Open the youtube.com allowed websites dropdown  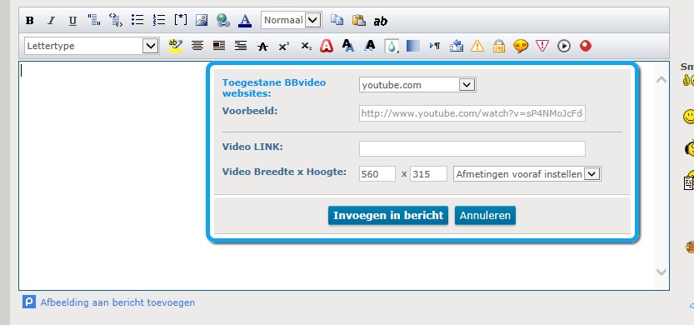pyautogui.click(x=417, y=85)
